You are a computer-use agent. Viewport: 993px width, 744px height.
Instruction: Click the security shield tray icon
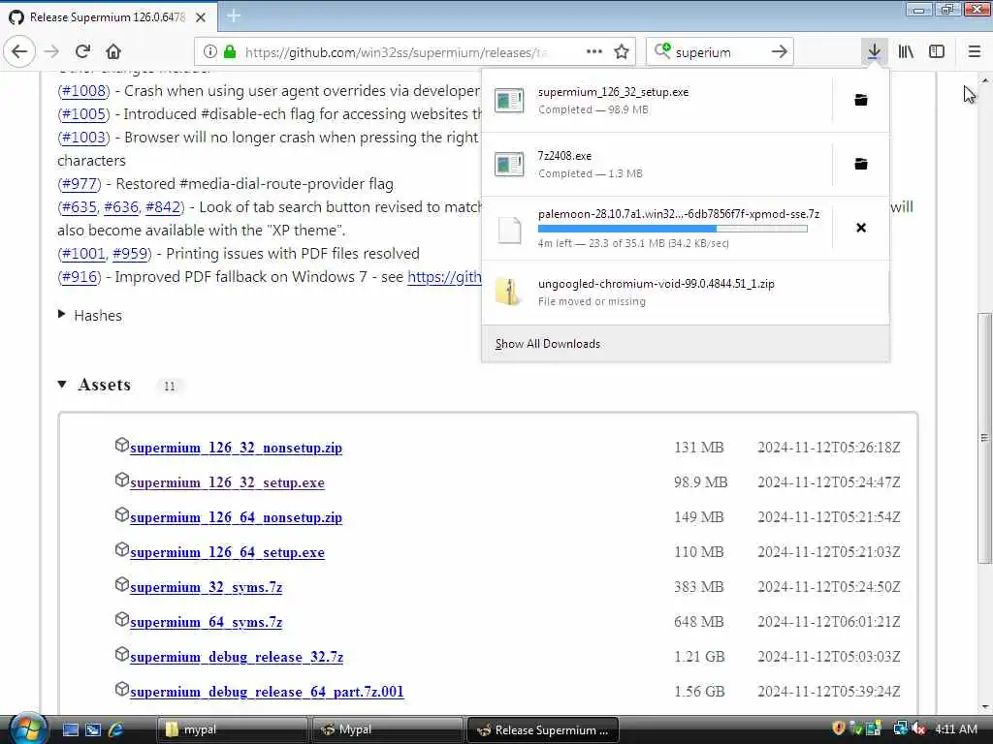click(839, 728)
